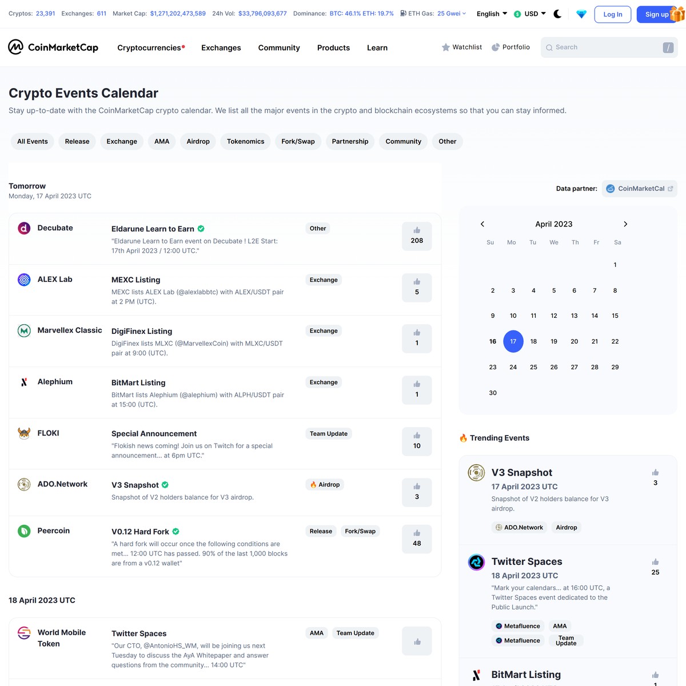
Task: Click the FLOKI coin logo
Action: click(24, 433)
